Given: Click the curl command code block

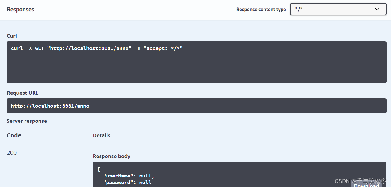Looking at the screenshot, I should (196, 62).
